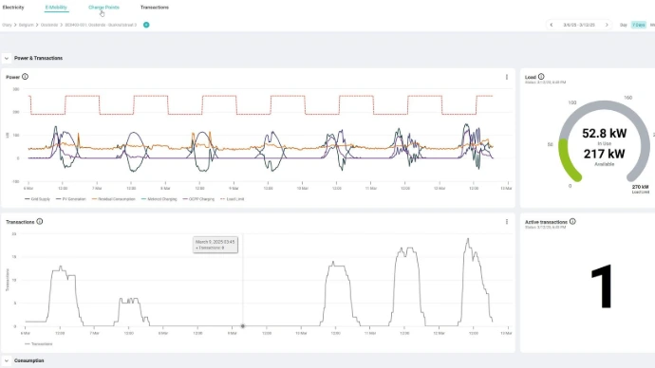Image resolution: width=655 pixels, height=368 pixels.
Task: Click the 52.8 kW in-use value
Action: point(604,134)
